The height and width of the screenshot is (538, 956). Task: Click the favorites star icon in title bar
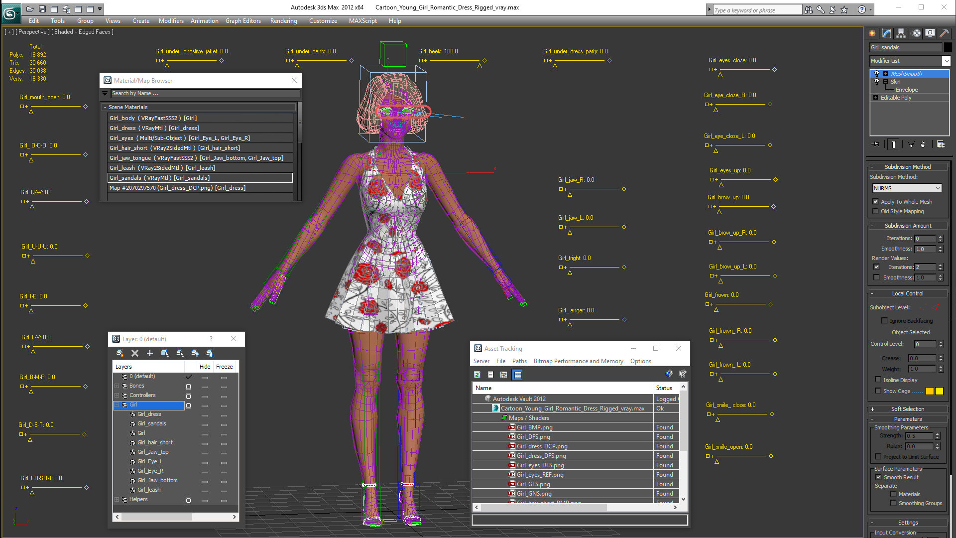844,9
